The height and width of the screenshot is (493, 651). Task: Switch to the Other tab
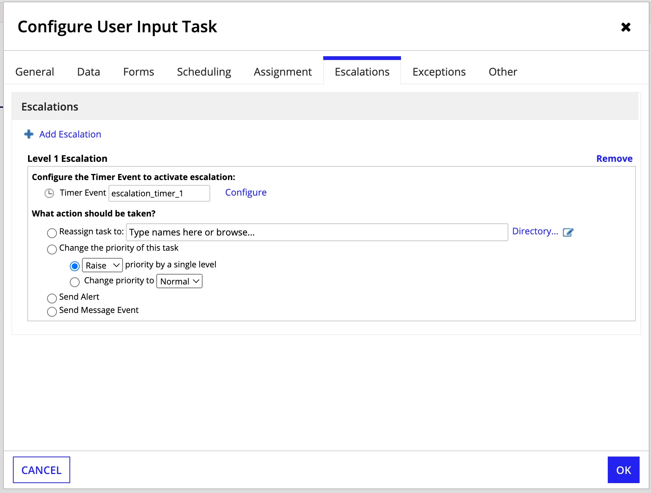coord(503,72)
